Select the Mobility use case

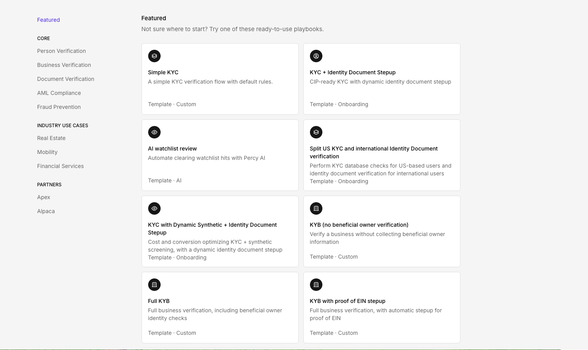[47, 152]
